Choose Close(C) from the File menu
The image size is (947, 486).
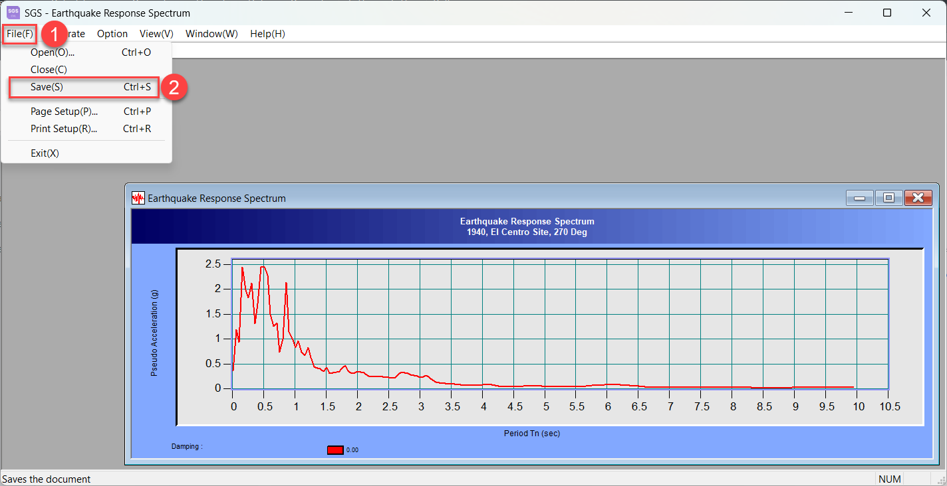coord(86,69)
